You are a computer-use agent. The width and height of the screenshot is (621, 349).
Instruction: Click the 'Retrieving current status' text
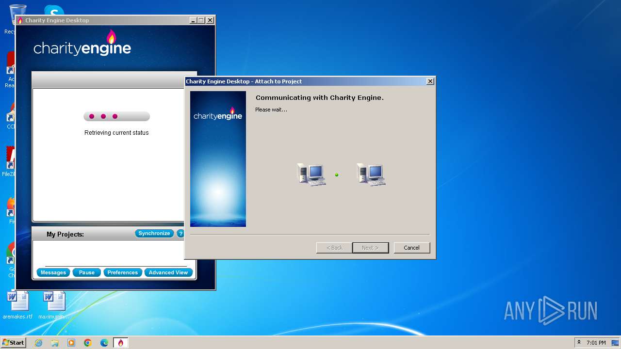tap(116, 133)
